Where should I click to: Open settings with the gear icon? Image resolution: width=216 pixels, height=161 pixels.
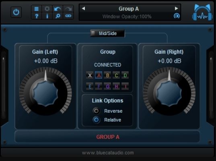click(47, 9)
